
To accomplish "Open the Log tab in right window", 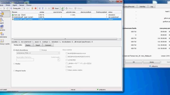I will tap(152, 7).
